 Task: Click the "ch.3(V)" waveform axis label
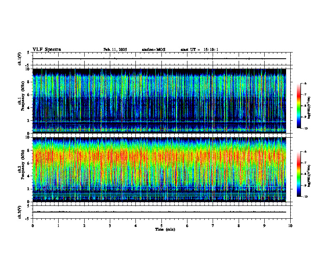pos(19,212)
